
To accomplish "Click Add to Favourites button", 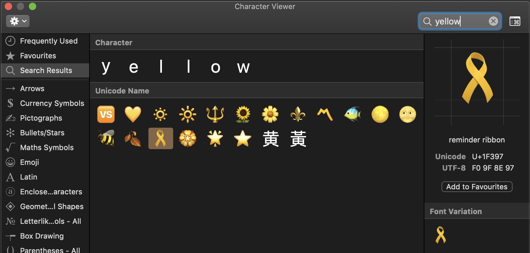I will pos(477,187).
